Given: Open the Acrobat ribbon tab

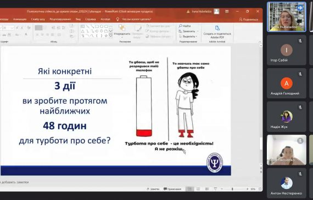Looking at the screenshot, I should click(x=105, y=19).
